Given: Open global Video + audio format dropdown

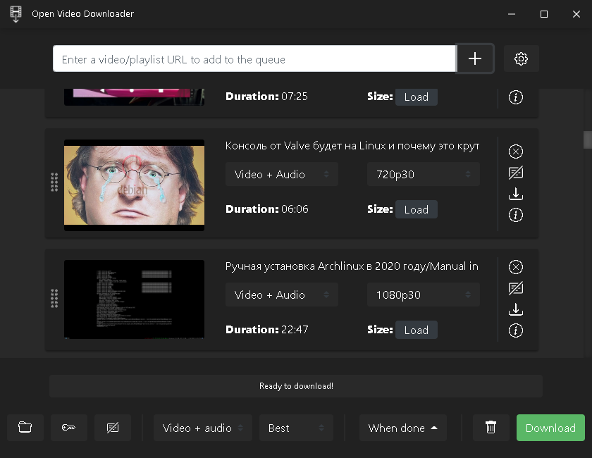Looking at the screenshot, I should point(203,428).
